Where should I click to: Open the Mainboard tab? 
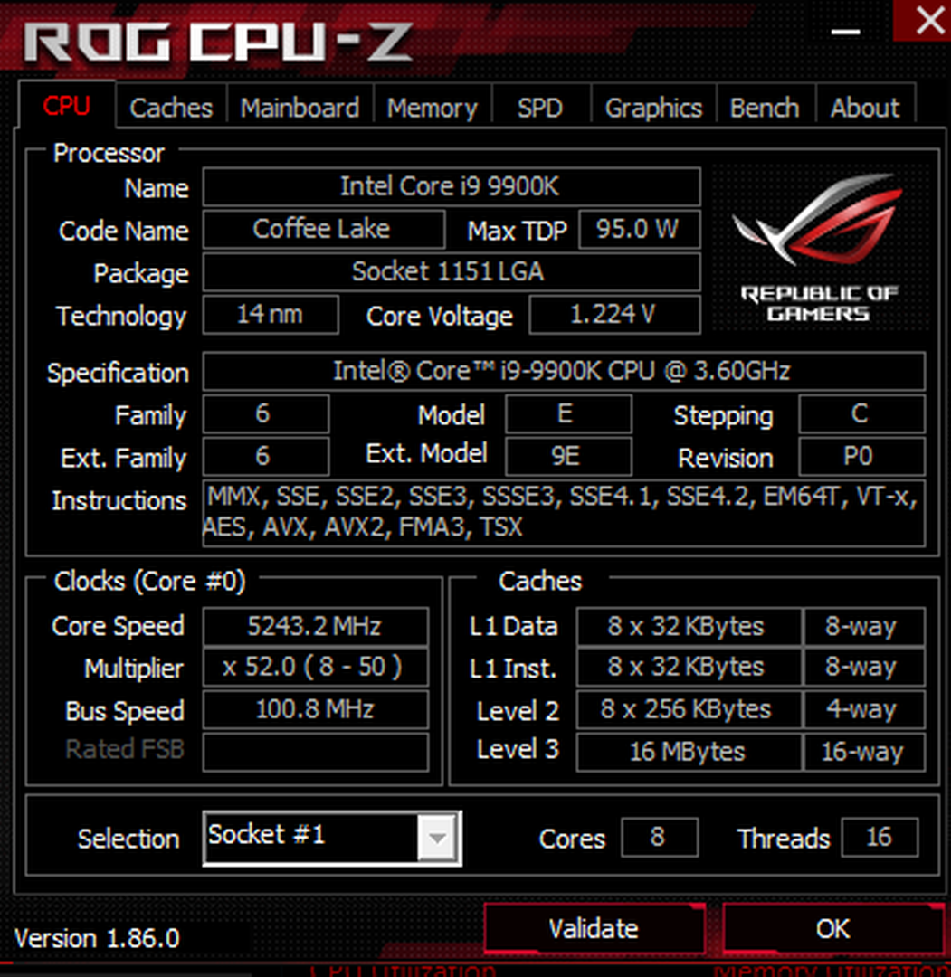[x=300, y=108]
